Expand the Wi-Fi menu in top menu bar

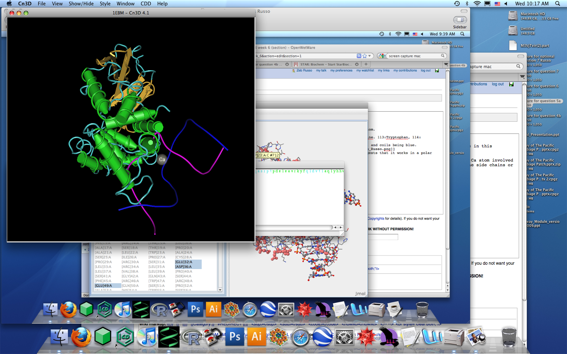[x=477, y=4]
